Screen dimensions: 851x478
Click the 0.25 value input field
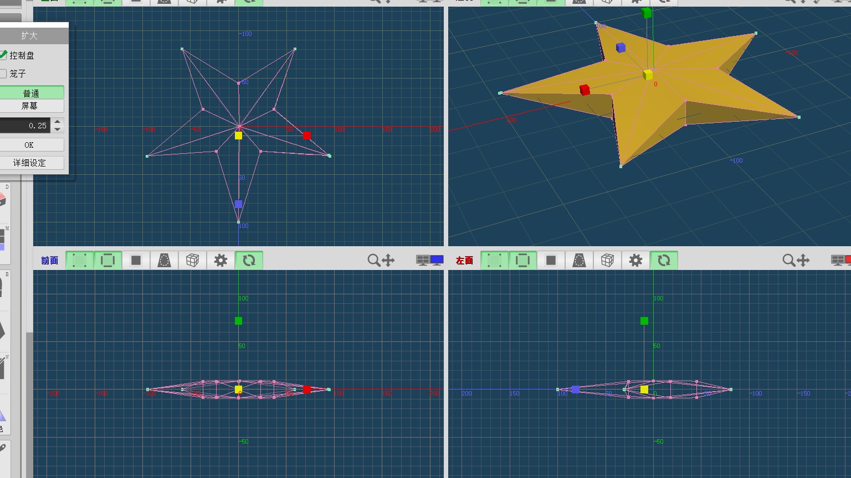[25, 126]
